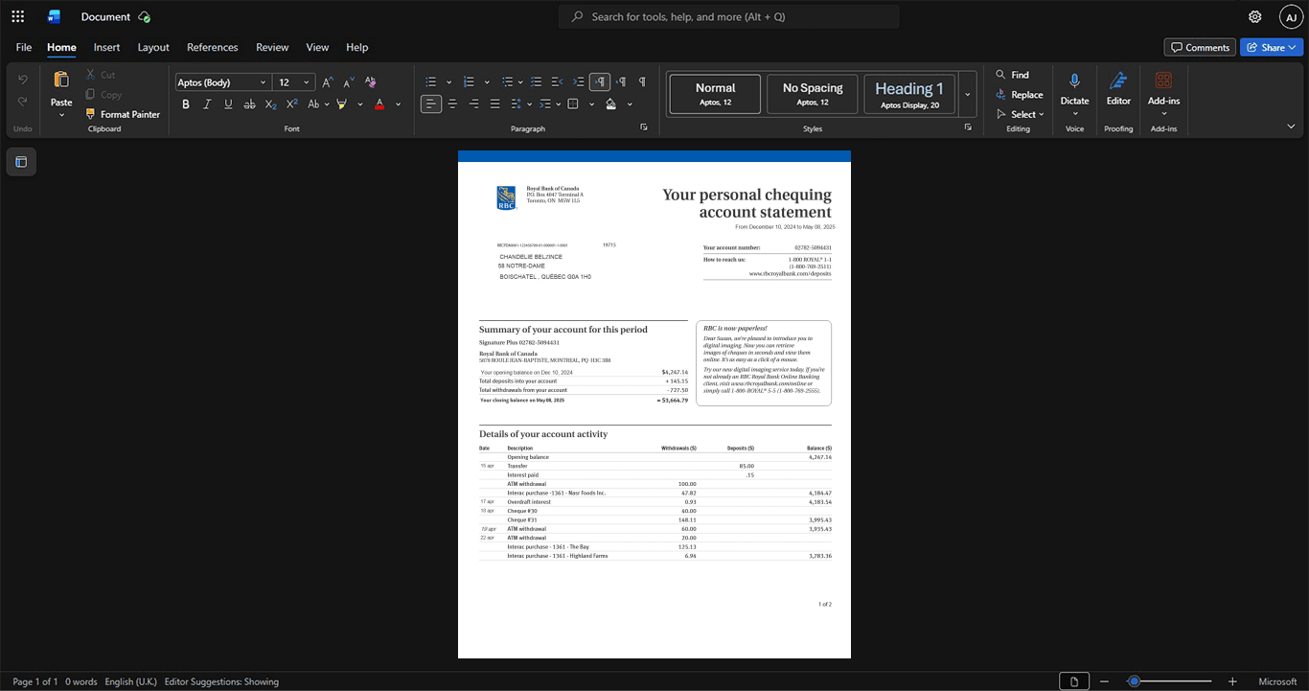This screenshot has width=1309, height=691.
Task: Open the font colour dropdown arrow
Action: (x=398, y=104)
